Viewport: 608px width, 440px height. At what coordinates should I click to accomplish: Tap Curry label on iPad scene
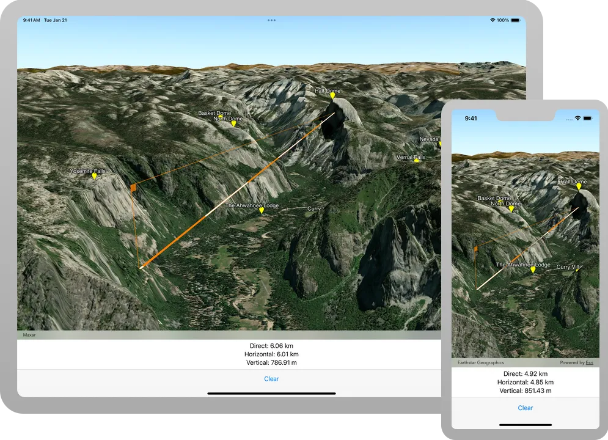(315, 208)
